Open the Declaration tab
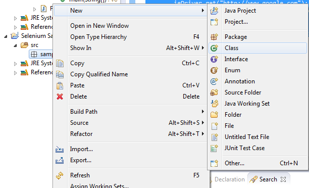 coord(230,179)
